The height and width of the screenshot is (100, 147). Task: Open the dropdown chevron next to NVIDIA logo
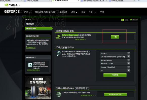[x=19, y=5]
